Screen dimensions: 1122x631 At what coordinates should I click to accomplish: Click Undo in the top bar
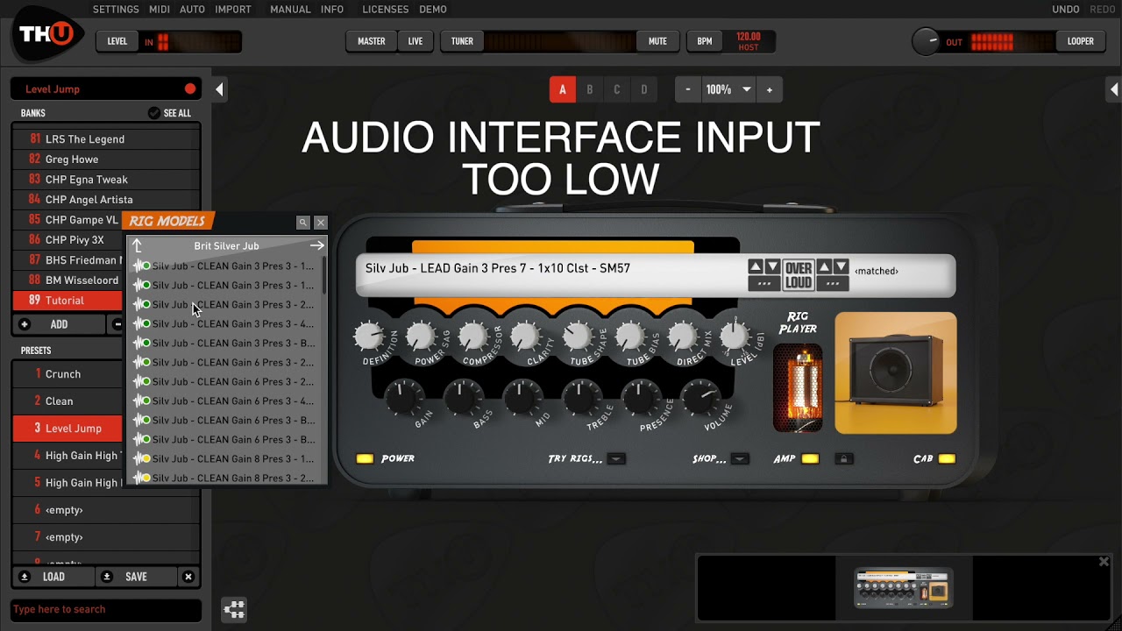[1066, 10]
